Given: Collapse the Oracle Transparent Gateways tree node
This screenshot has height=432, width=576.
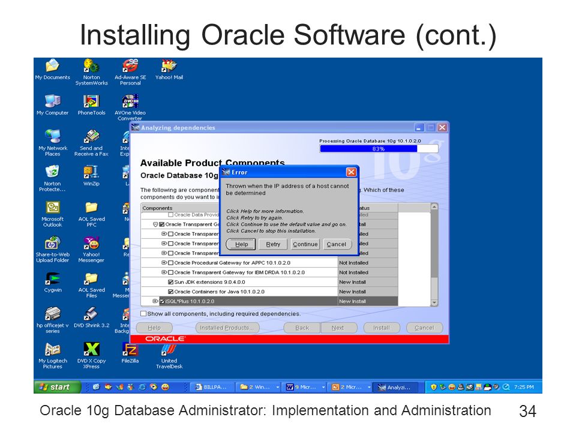Looking at the screenshot, I should 155,224.
